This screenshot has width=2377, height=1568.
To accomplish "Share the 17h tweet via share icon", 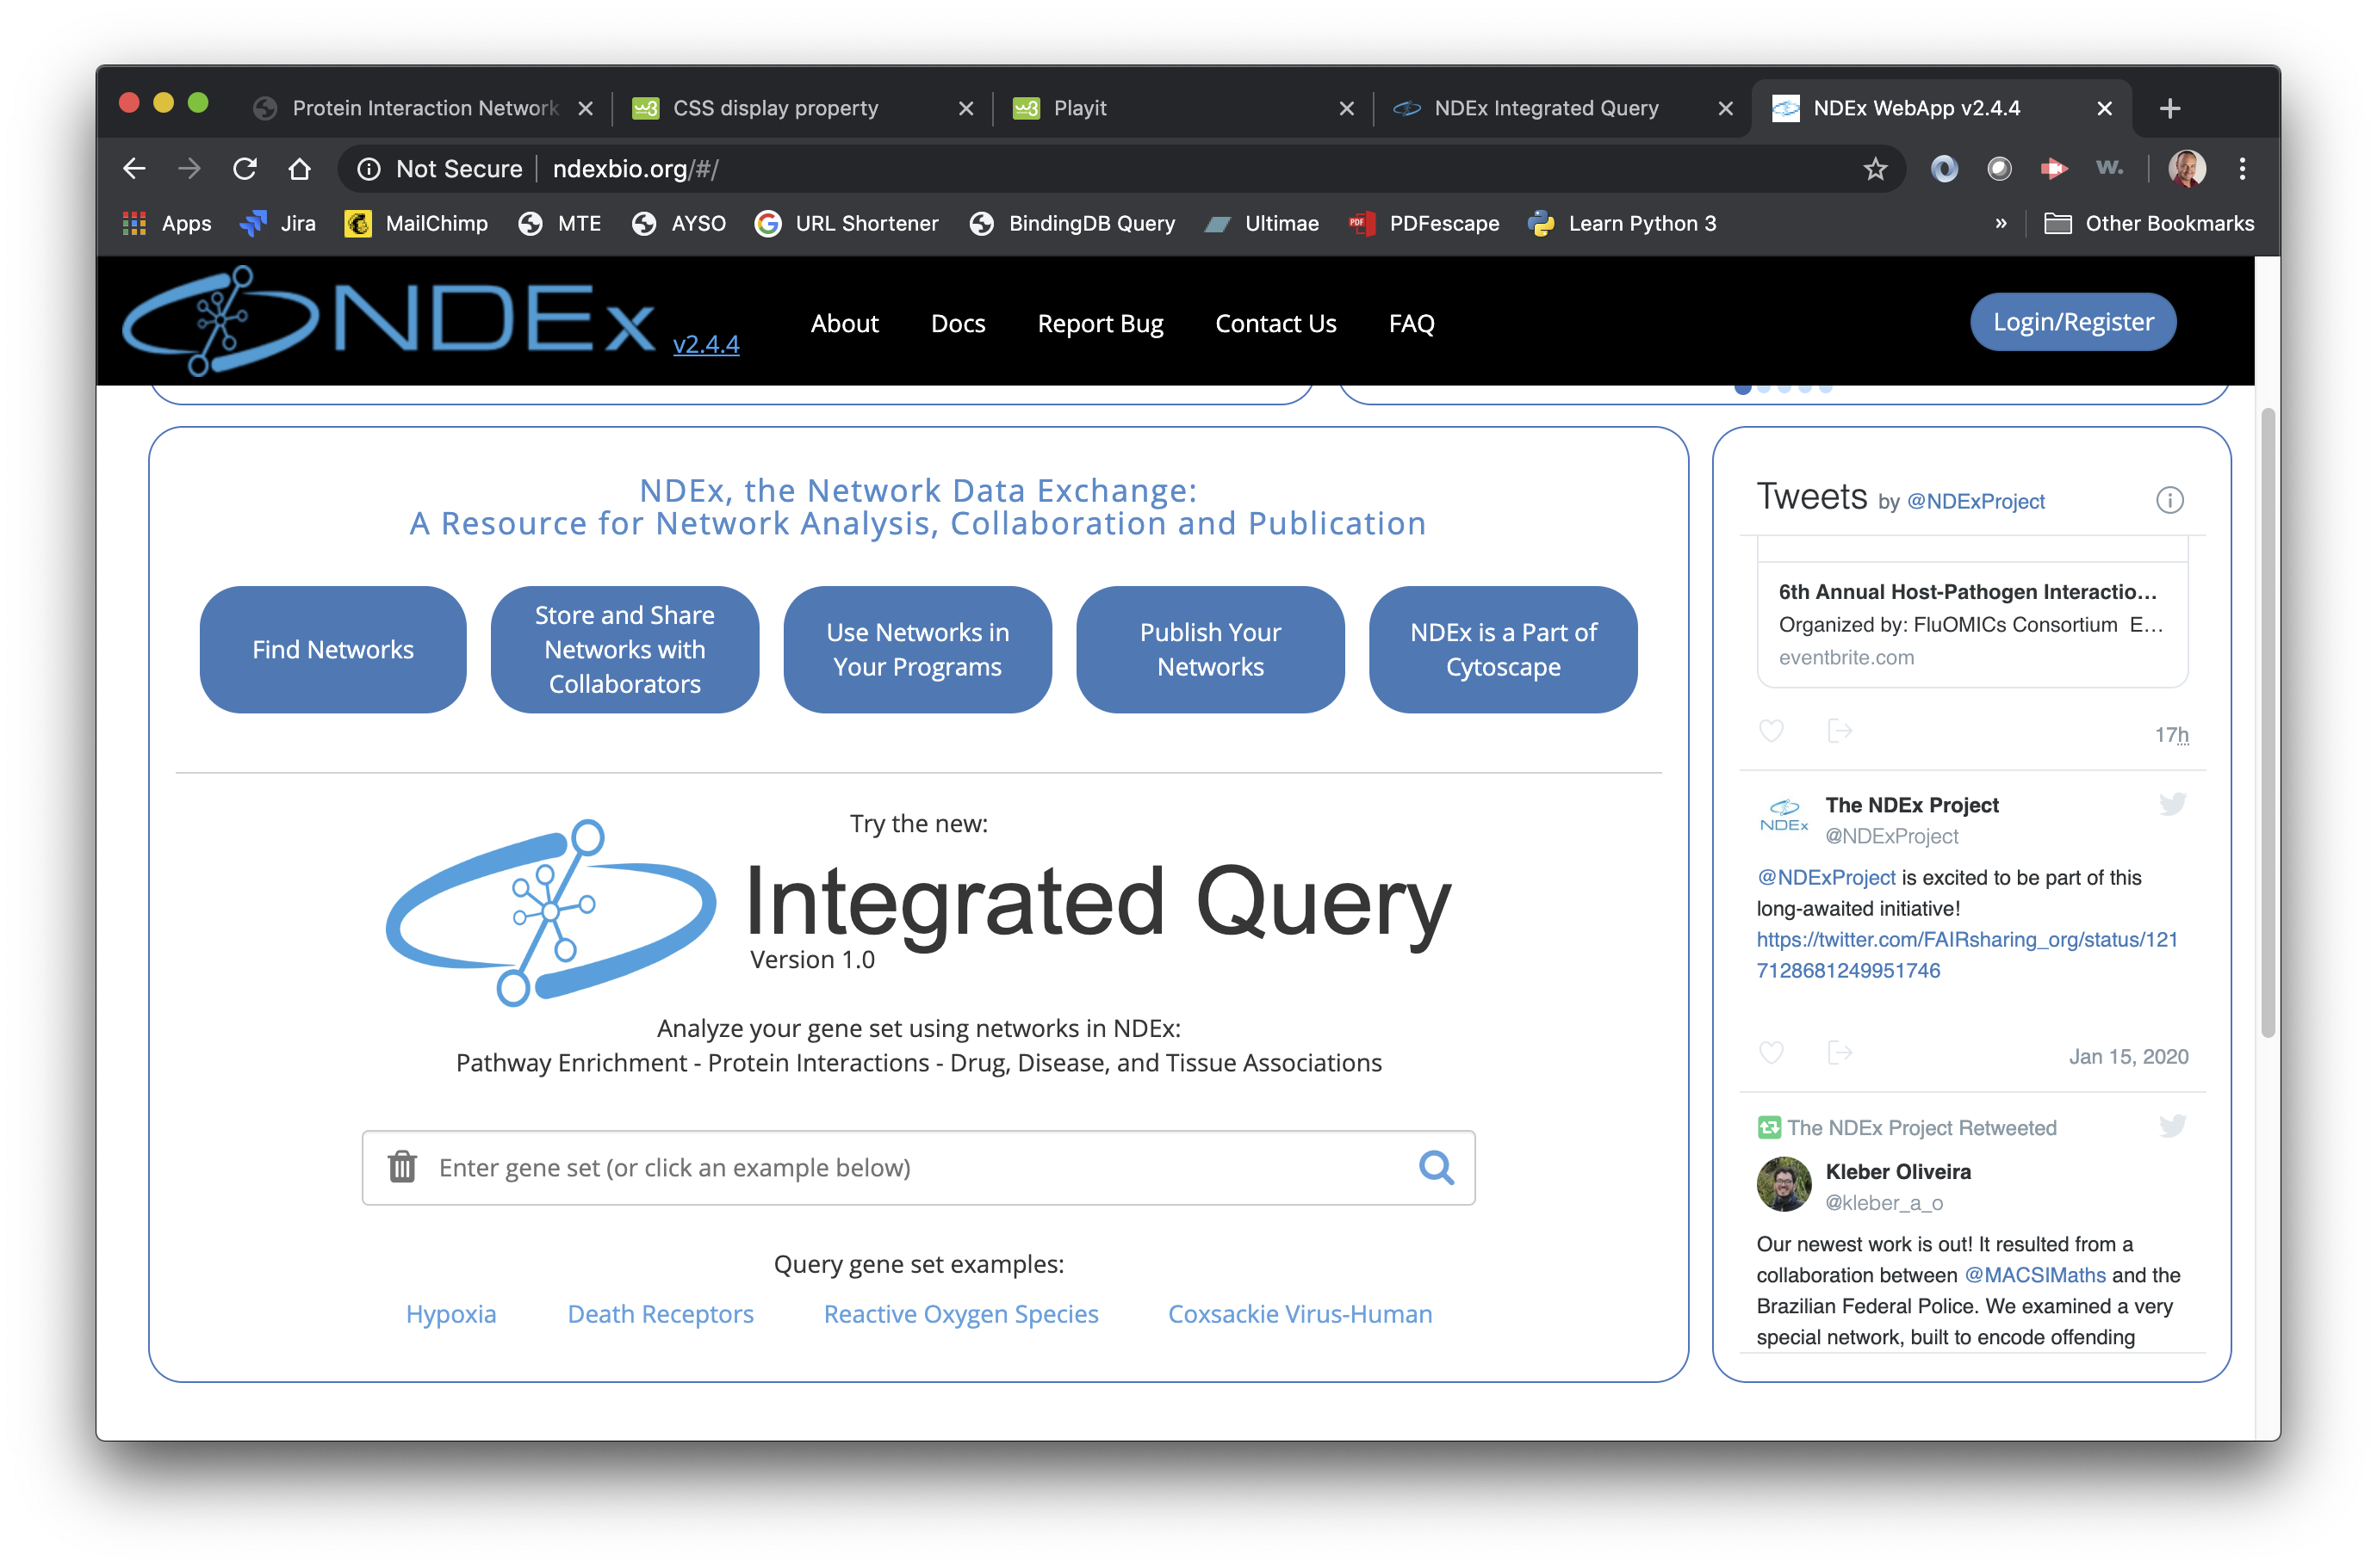I will [x=1839, y=731].
